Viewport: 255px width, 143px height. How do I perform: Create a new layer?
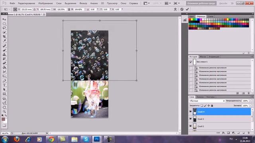243,133
